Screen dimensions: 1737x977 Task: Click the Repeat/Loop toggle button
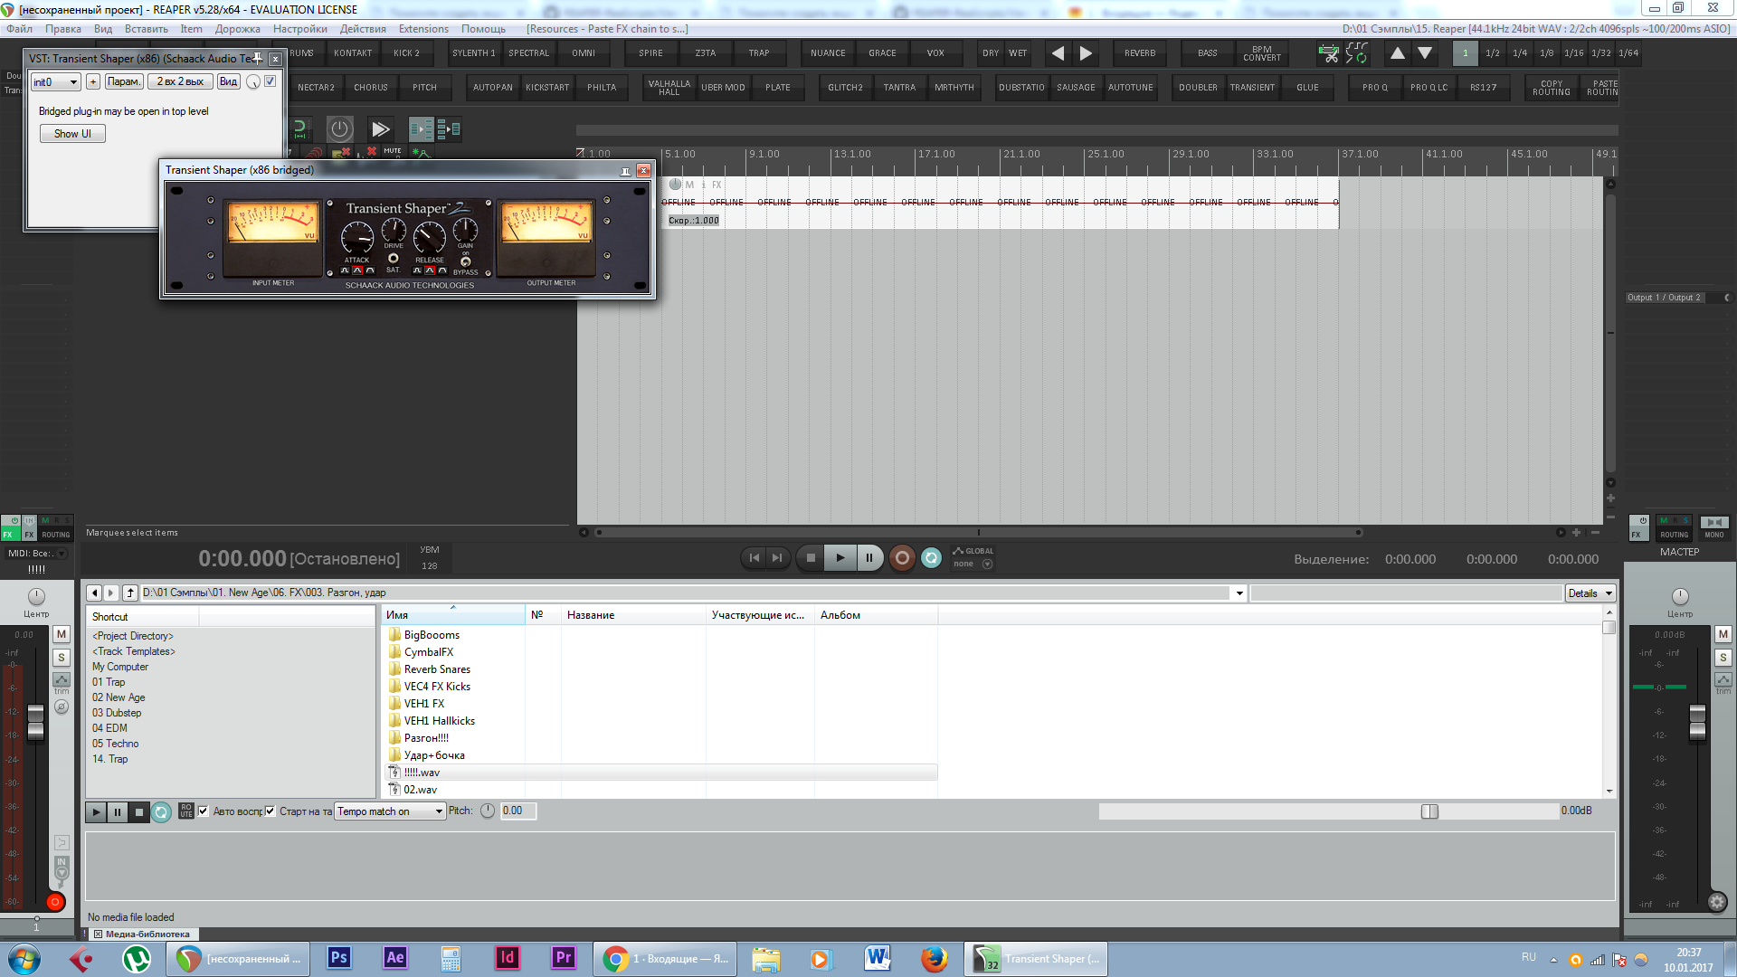931,558
